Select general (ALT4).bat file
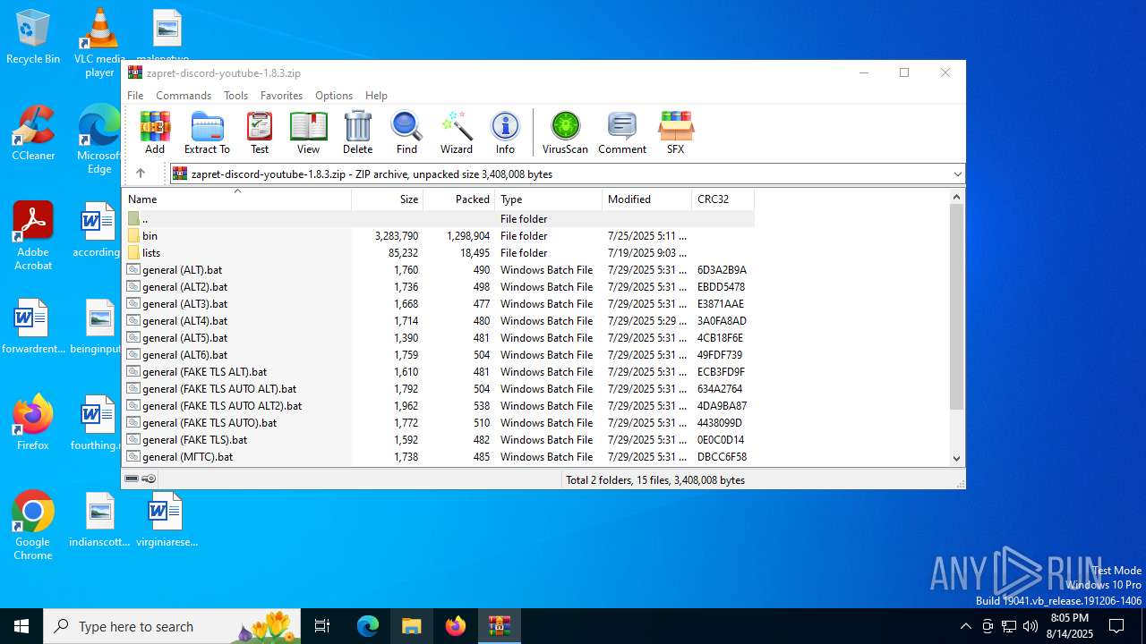This screenshot has width=1146, height=644. tap(439, 320)
